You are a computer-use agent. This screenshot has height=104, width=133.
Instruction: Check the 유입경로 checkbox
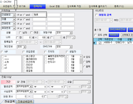point(24,52)
